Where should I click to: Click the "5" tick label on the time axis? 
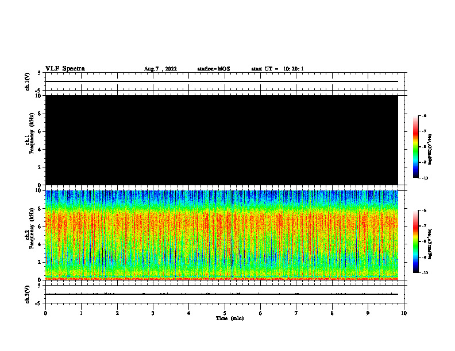[225, 313]
